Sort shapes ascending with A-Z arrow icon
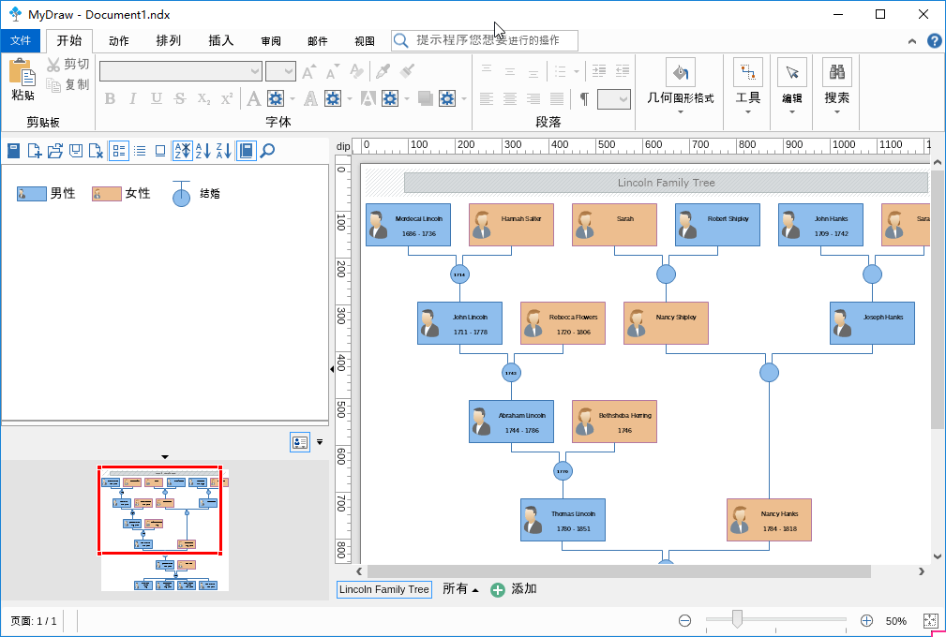The height and width of the screenshot is (637, 946). pyautogui.click(x=203, y=151)
